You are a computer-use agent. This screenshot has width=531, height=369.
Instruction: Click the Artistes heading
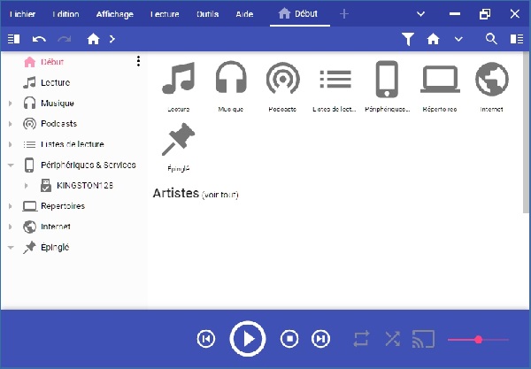176,193
